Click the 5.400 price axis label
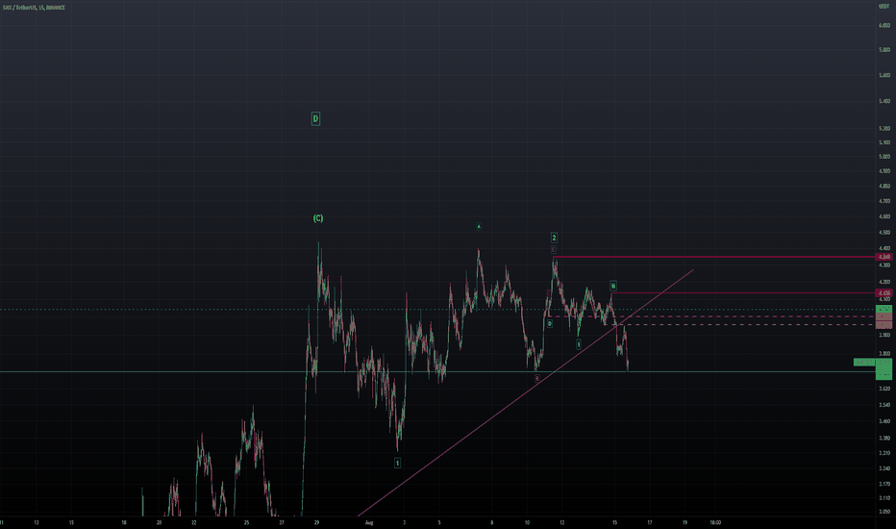Image resolution: width=896 pixels, height=529 pixels. 884,101
